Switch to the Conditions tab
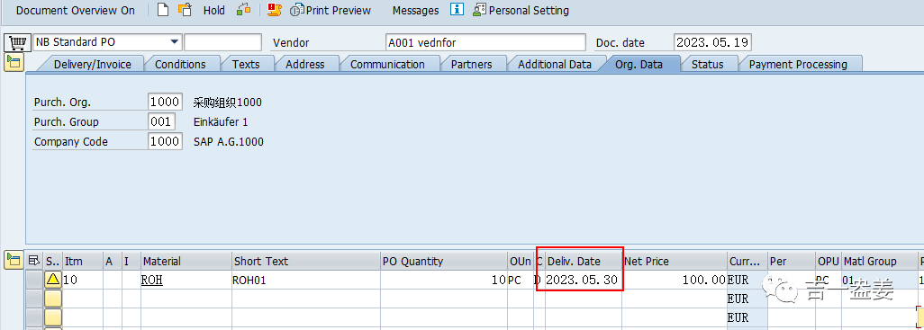 click(x=180, y=64)
